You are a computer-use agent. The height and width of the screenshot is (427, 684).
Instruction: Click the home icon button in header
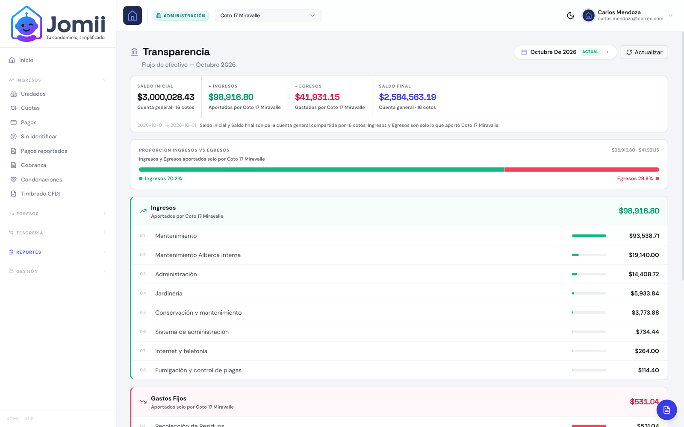click(x=133, y=15)
